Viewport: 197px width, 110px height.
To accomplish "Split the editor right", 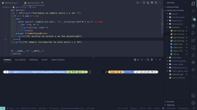I will point(156,3).
